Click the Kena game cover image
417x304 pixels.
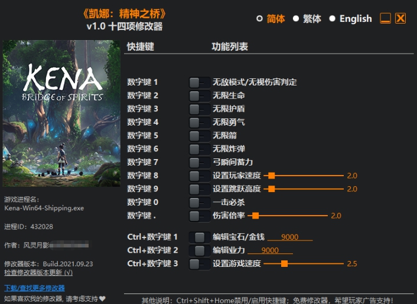(61, 113)
